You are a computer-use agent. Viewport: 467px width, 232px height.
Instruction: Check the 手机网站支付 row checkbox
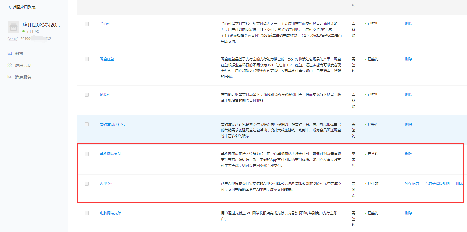pos(87,154)
